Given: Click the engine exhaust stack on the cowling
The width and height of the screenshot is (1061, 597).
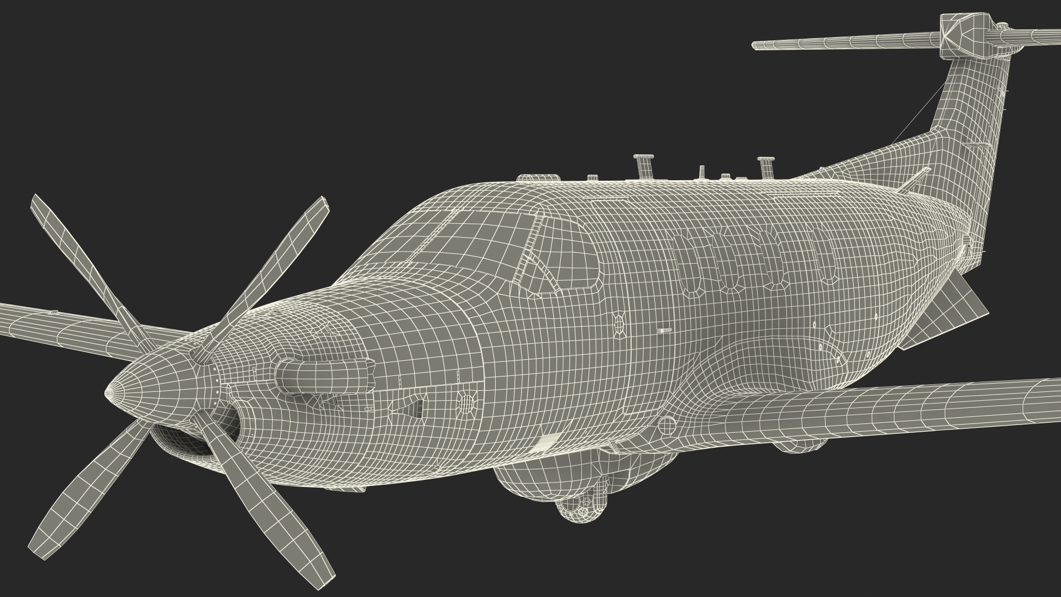Looking at the screenshot, I should click(x=321, y=376).
